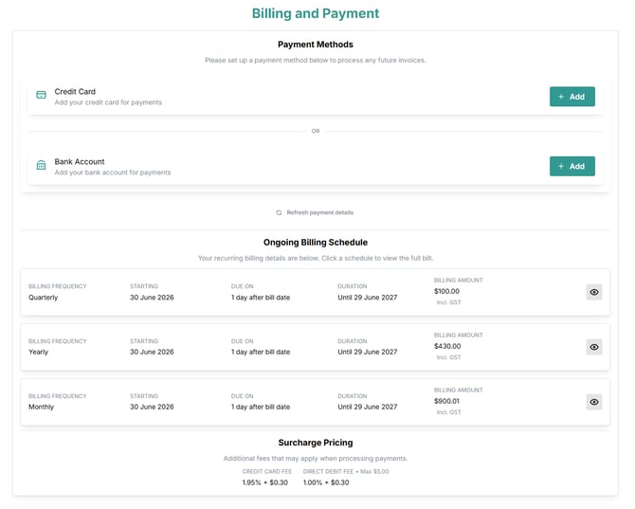
Task: Click the 'Billing and Payment' page heading
Action: pos(315,13)
